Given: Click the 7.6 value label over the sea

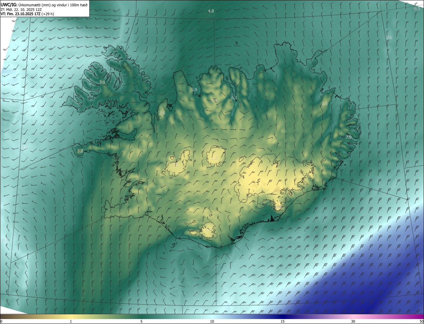Looking at the screenshot, I should click(389, 38).
